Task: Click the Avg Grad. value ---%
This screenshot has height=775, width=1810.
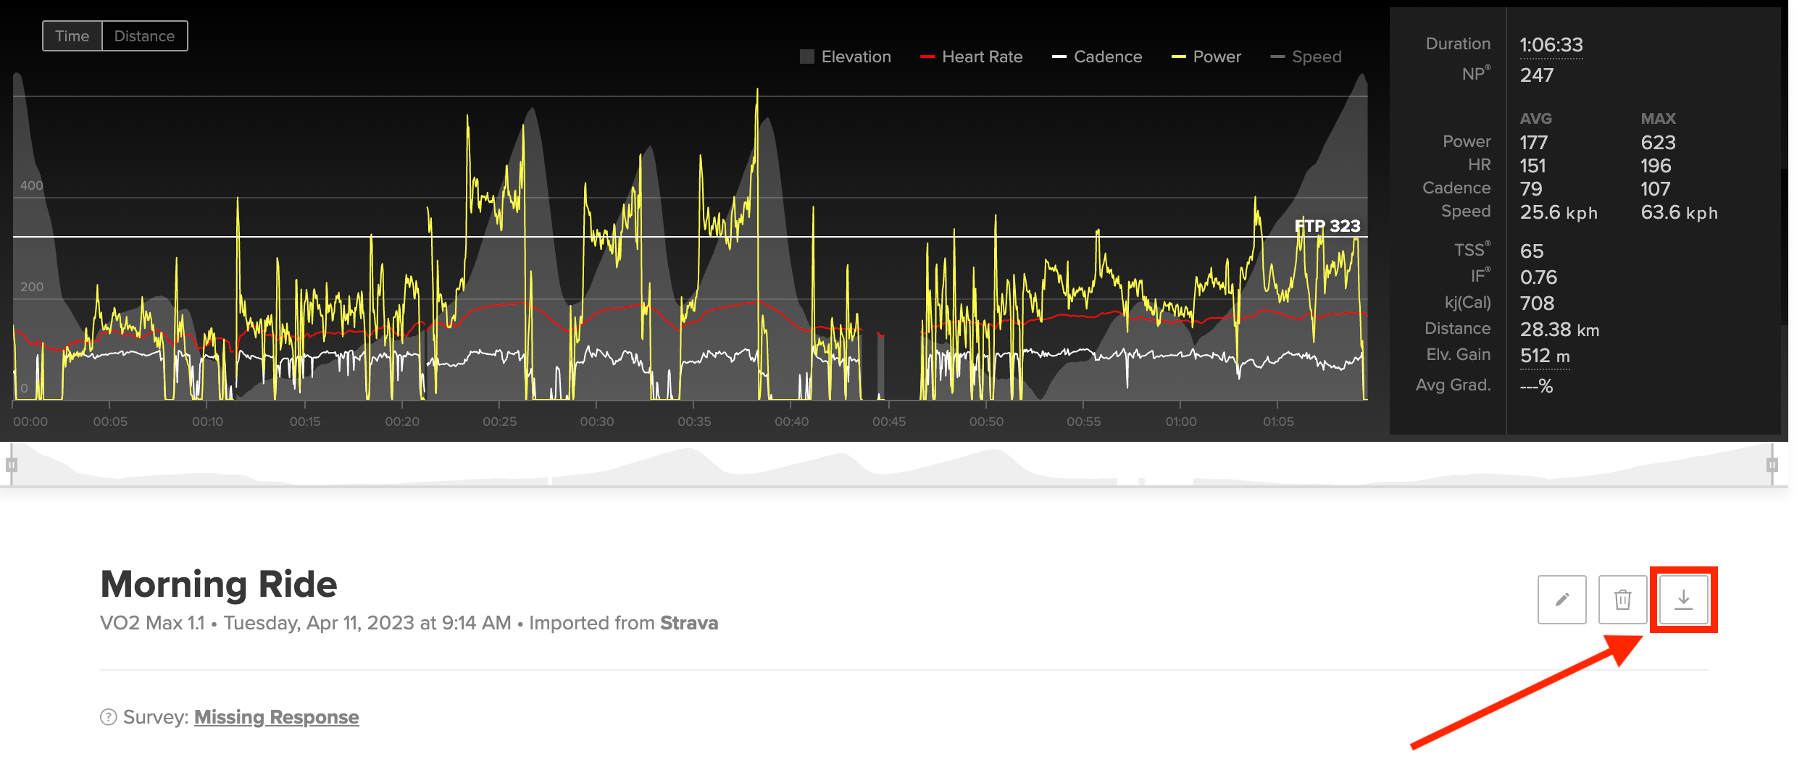Action: pyautogui.click(x=1536, y=386)
